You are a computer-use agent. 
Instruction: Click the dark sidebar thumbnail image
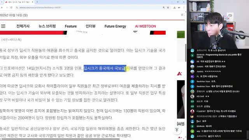pyautogui.click(x=181, y=100)
